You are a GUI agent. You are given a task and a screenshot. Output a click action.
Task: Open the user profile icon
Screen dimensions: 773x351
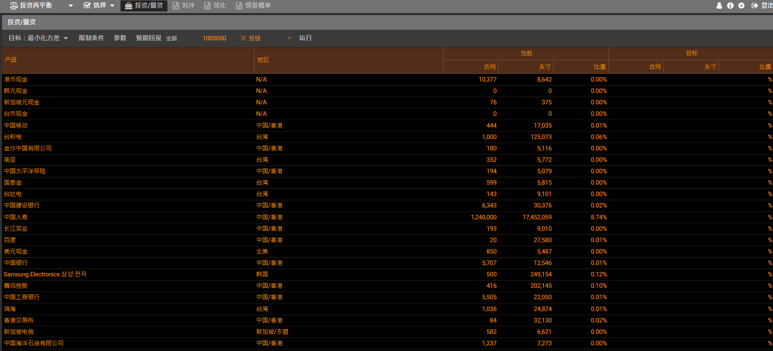coord(719,6)
